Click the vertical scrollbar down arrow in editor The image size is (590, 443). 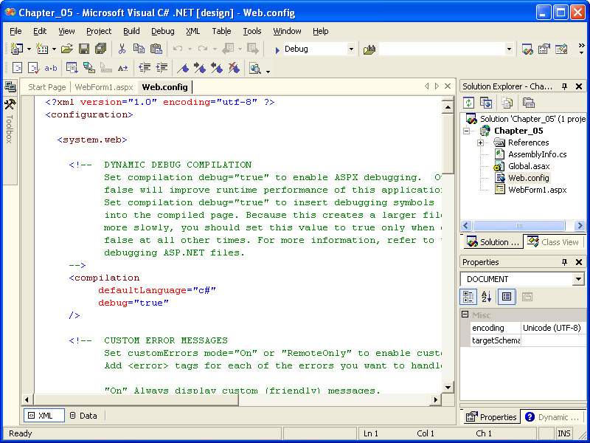448,387
